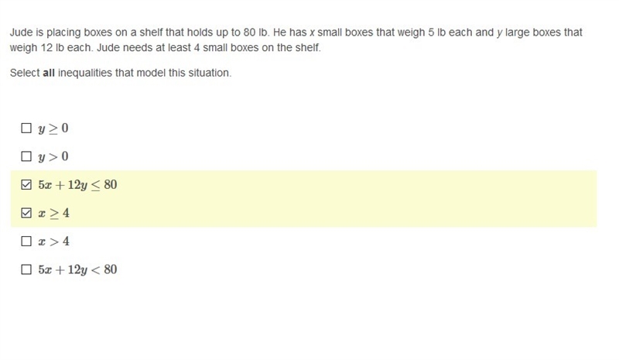619x360 pixels.
Task: Deselect the x ≥ 4 checkbox
Action: [x=26, y=213]
